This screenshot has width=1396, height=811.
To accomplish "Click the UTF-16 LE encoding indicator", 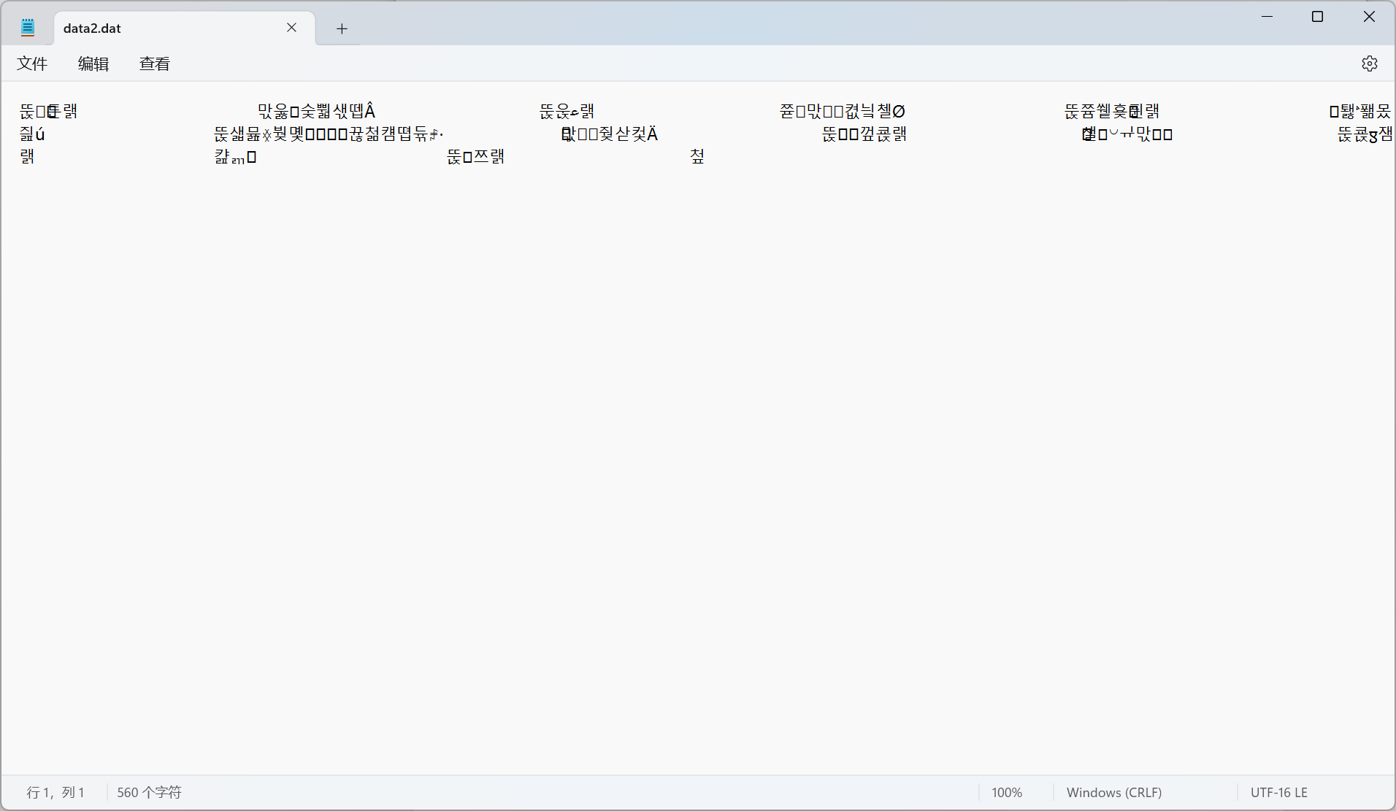I will [x=1279, y=793].
